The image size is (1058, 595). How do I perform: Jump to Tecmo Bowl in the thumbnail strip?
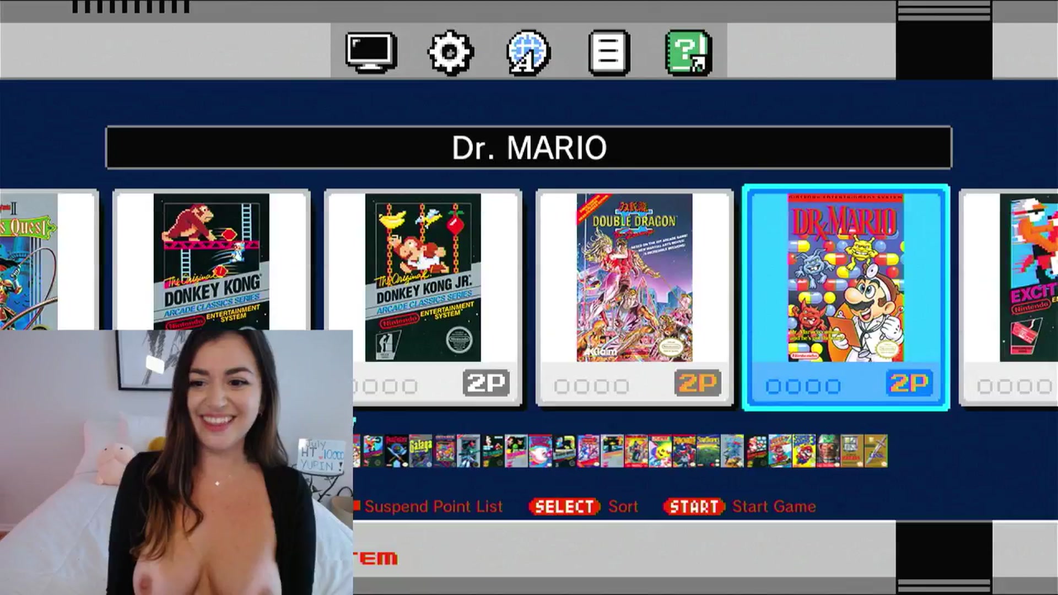pos(829,451)
